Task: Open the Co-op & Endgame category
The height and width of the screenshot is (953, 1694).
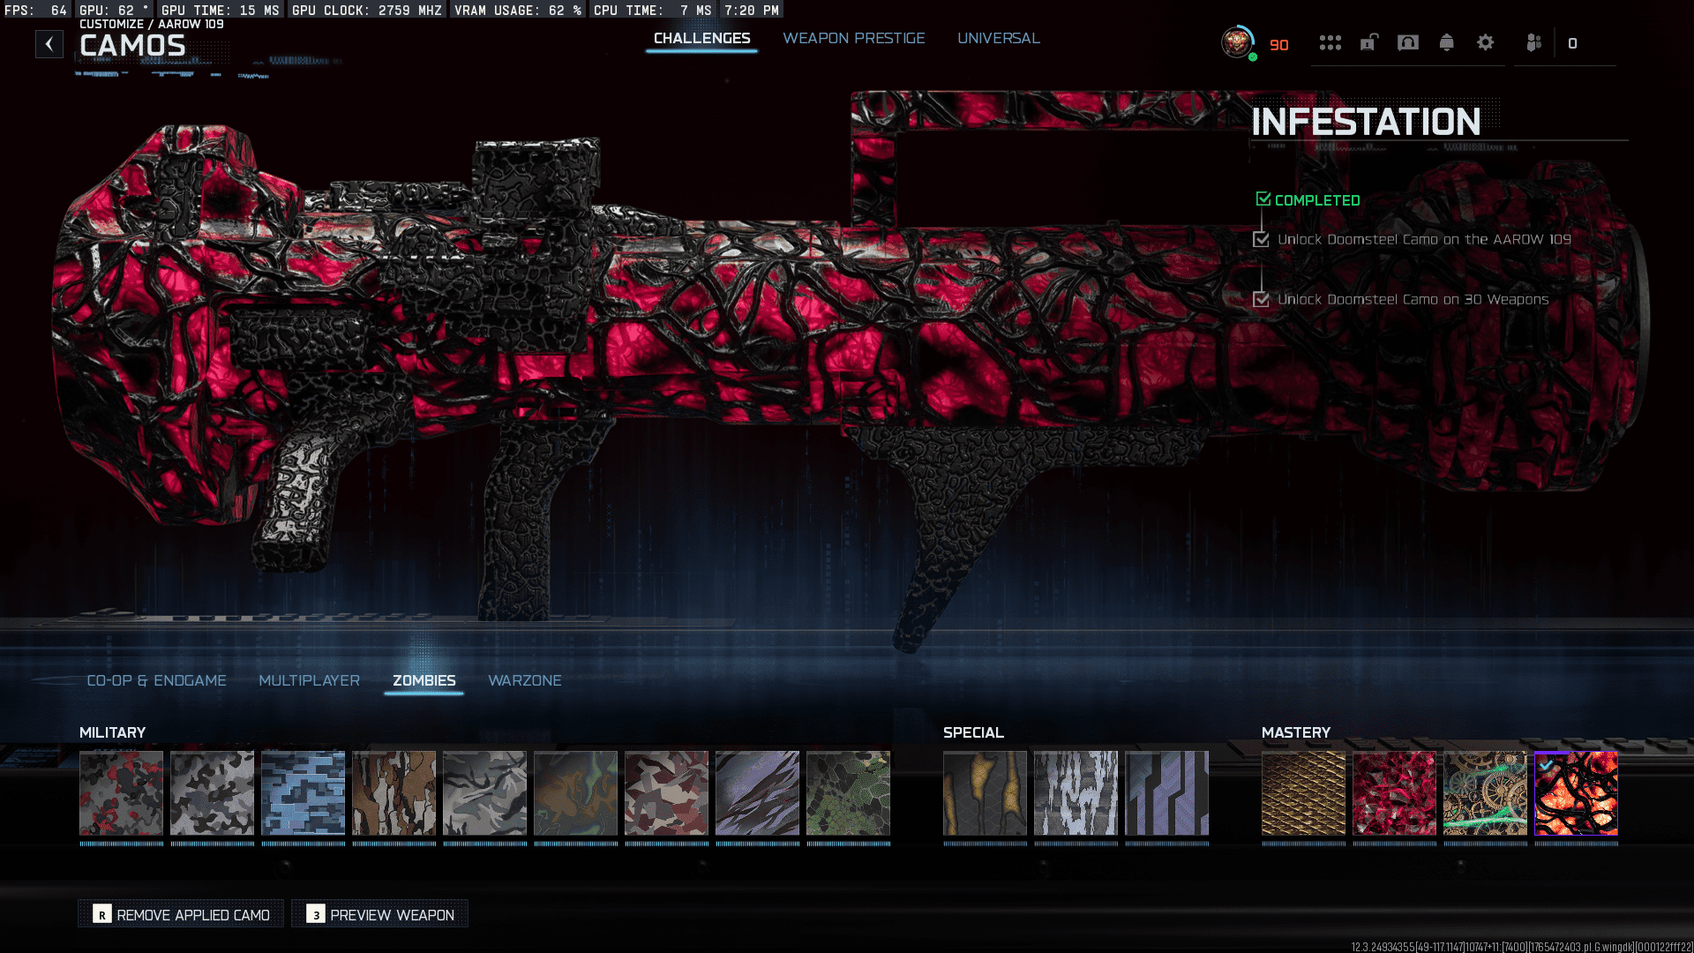Action: pos(156,680)
